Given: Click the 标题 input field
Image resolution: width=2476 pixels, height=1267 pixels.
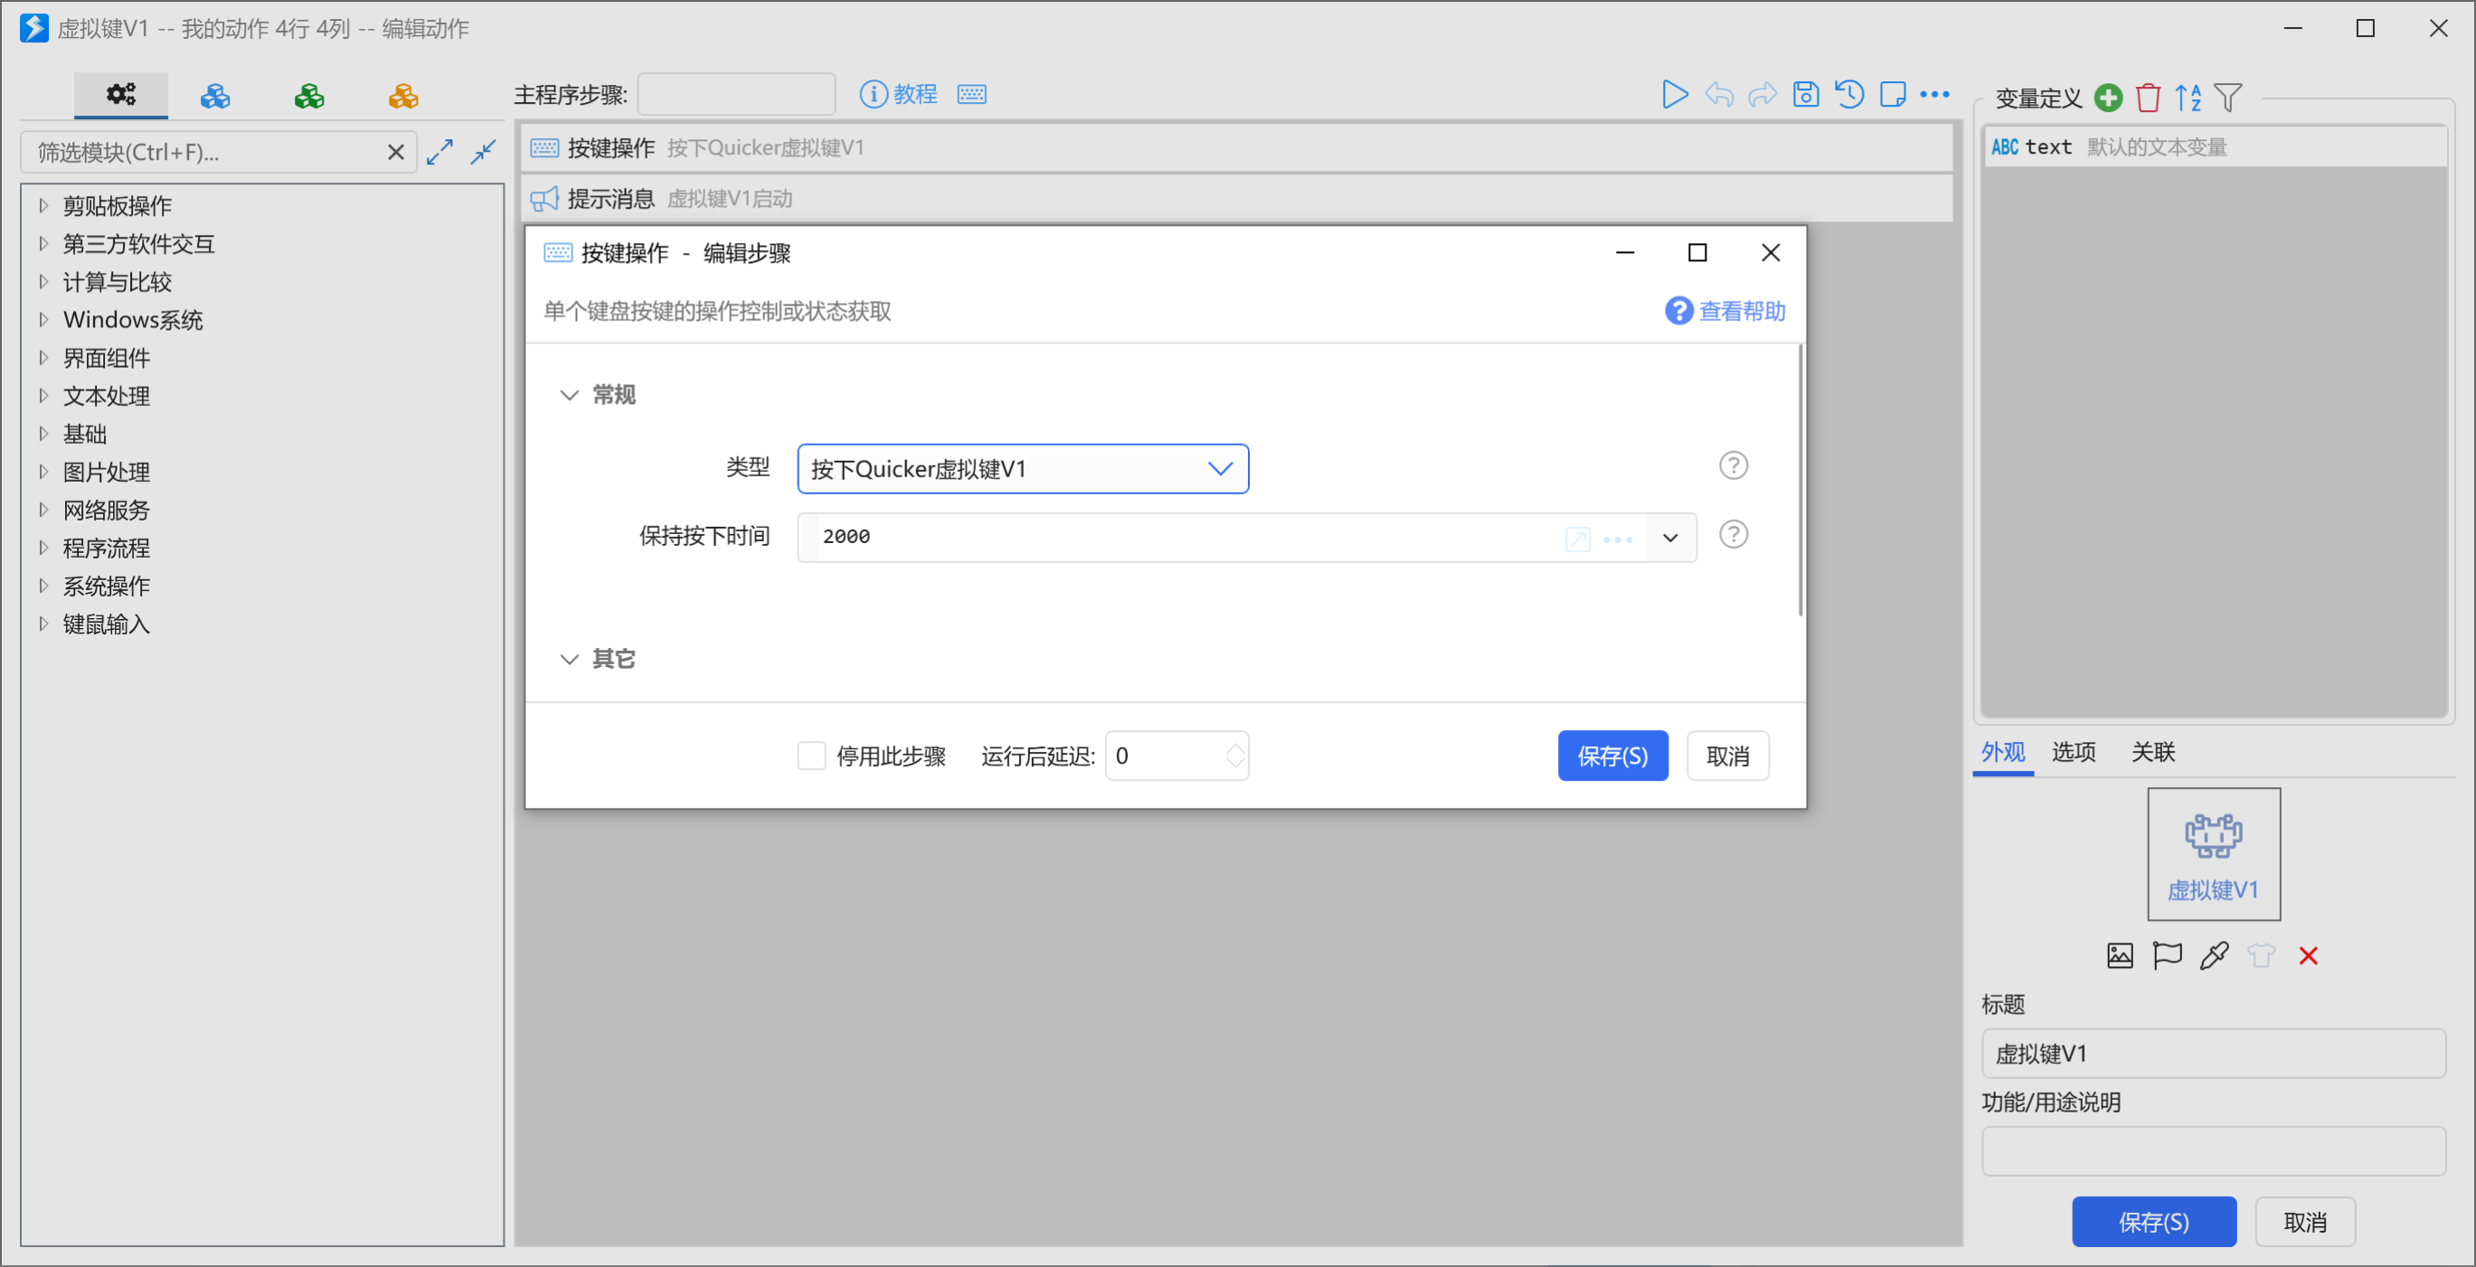Looking at the screenshot, I should click(x=2214, y=1054).
